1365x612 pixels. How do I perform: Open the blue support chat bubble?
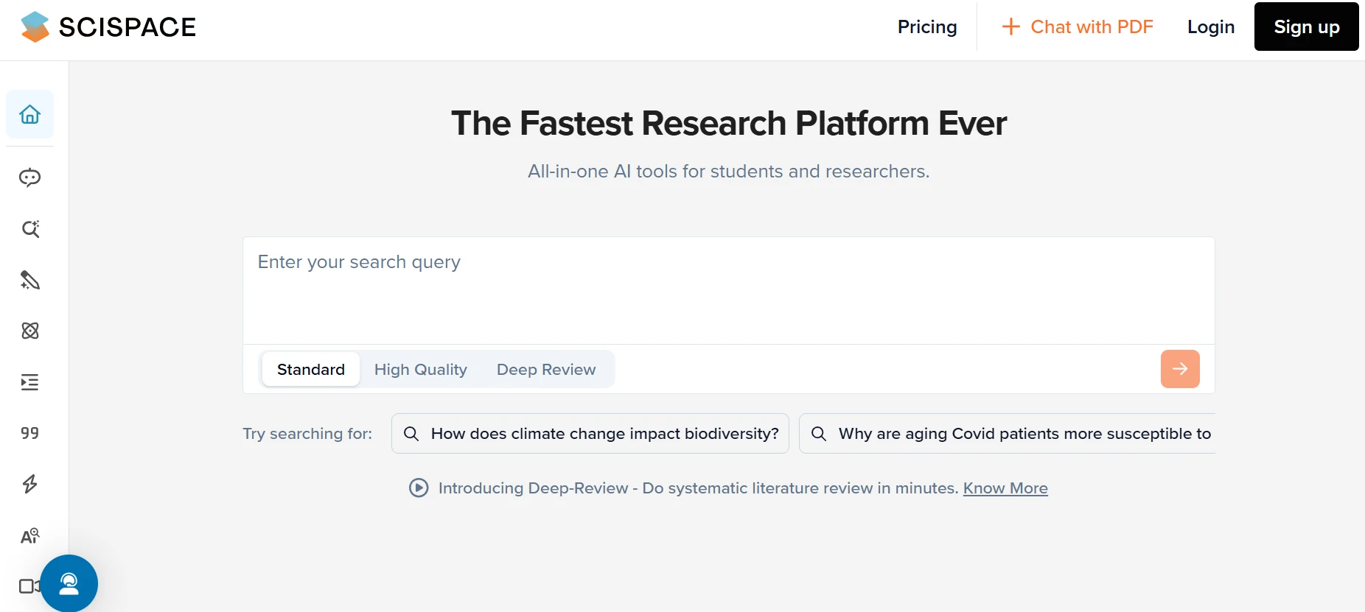click(69, 583)
